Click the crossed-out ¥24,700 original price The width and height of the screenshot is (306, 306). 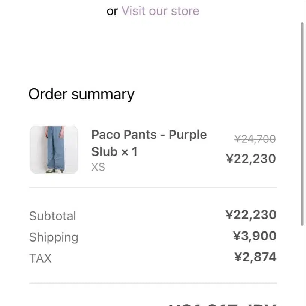[x=255, y=139]
